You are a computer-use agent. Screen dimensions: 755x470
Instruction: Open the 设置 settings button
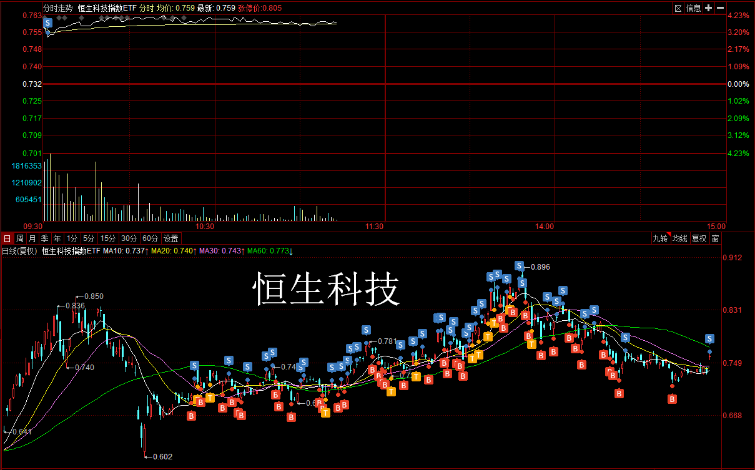tap(169, 238)
